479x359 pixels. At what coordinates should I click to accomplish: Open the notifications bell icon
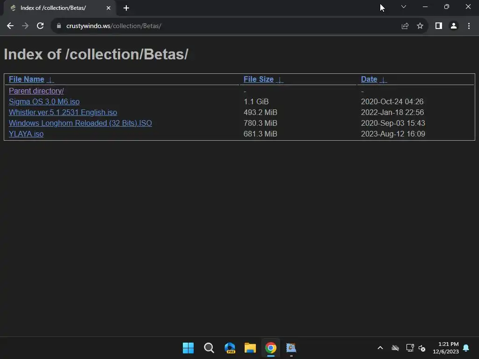[x=466, y=348]
